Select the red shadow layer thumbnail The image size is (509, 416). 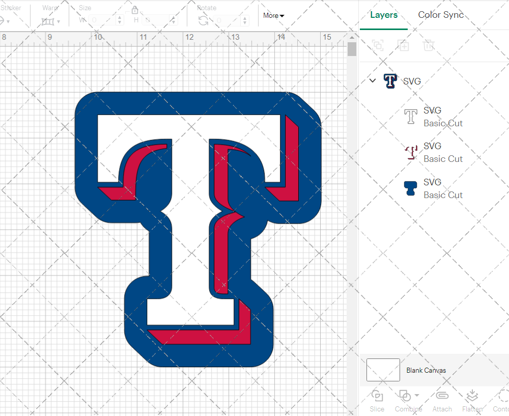point(411,152)
